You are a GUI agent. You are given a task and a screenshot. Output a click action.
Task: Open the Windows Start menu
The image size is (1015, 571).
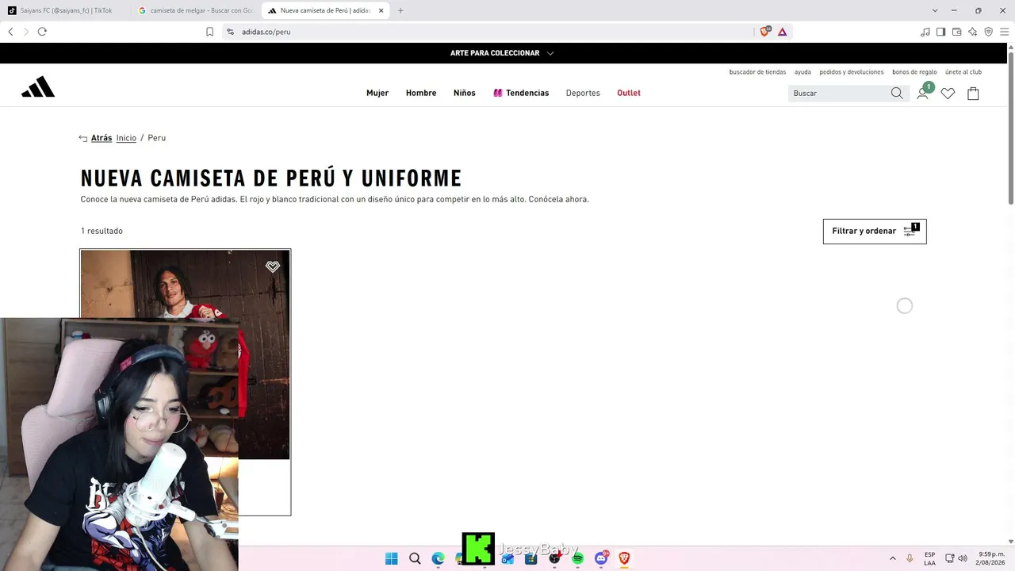(x=391, y=558)
